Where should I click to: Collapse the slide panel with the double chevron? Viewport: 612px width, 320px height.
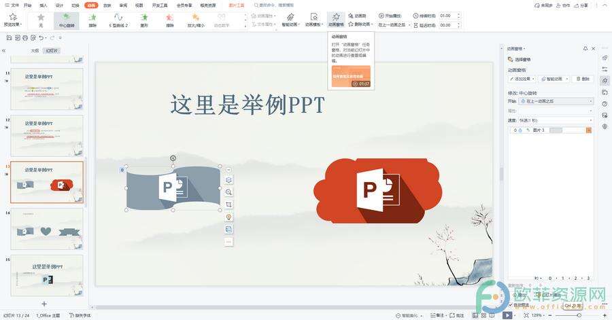click(4, 51)
